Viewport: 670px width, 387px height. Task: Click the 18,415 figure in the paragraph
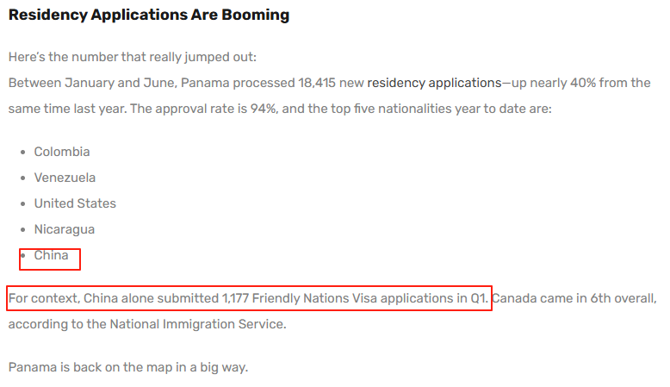click(317, 83)
